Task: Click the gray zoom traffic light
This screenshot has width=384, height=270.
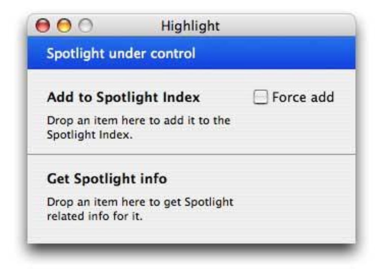Action: point(86,26)
